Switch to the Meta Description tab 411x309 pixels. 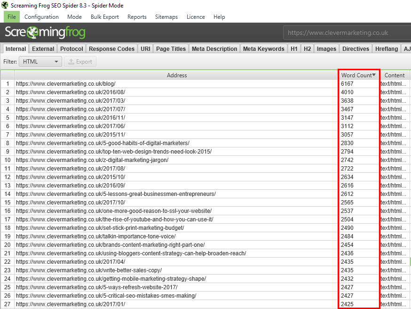(214, 49)
